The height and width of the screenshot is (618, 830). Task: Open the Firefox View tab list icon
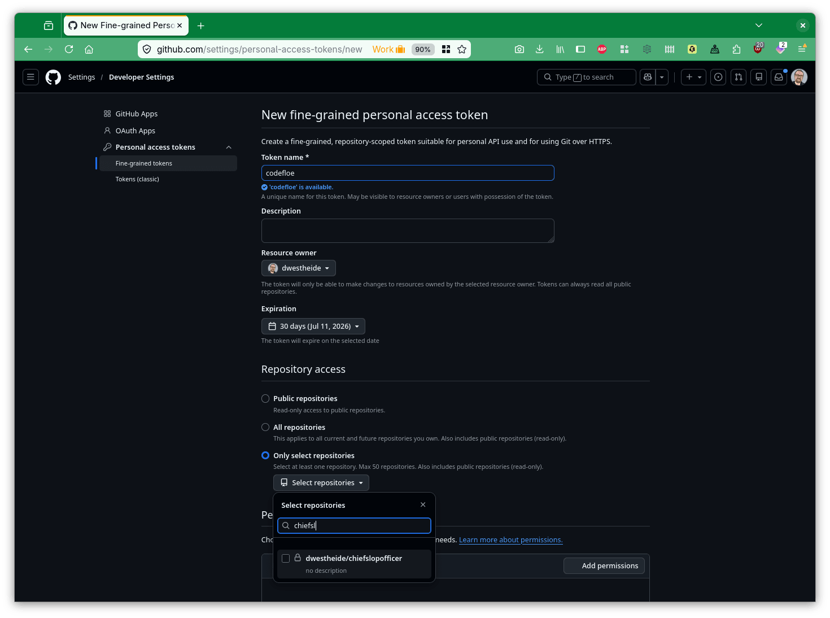[x=49, y=25]
